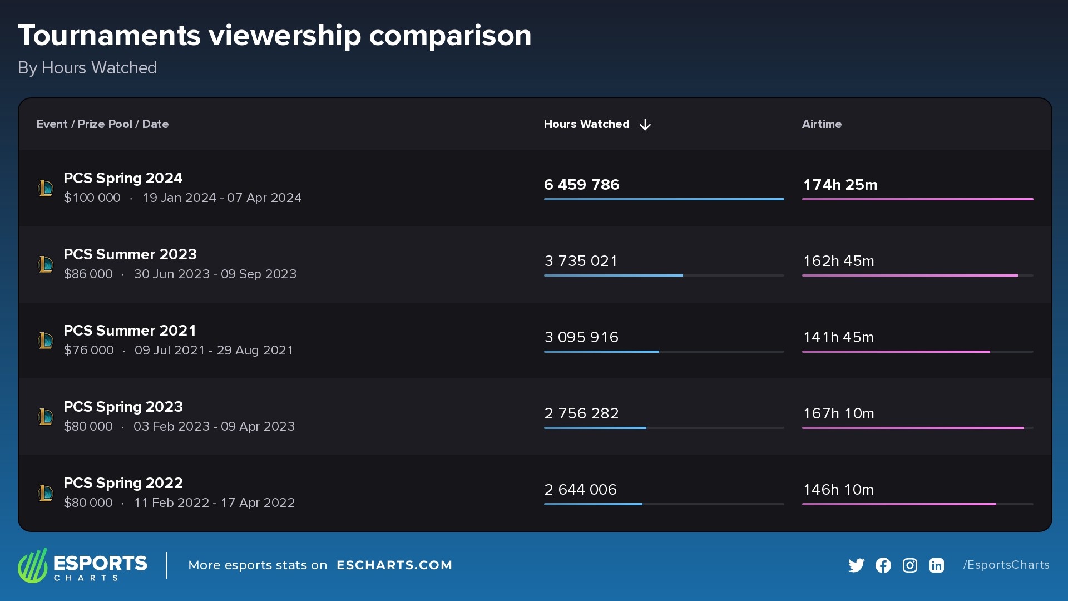Click the $76 000 prize pool text

pos(88,351)
